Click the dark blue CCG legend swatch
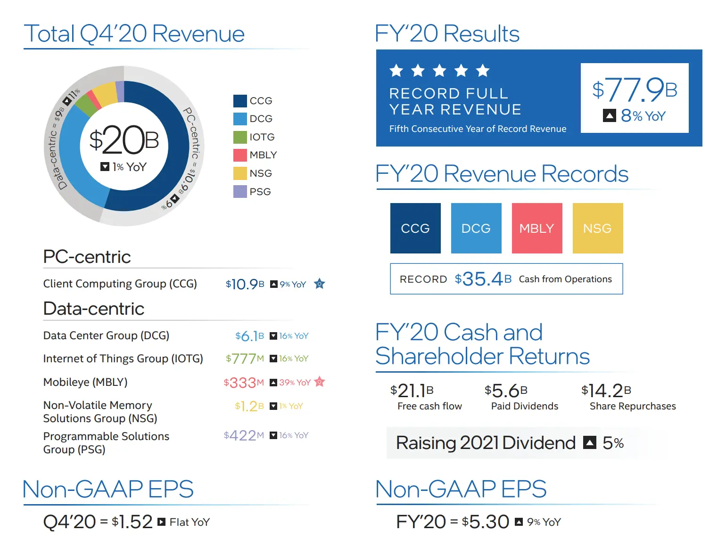726x555 pixels. click(240, 101)
